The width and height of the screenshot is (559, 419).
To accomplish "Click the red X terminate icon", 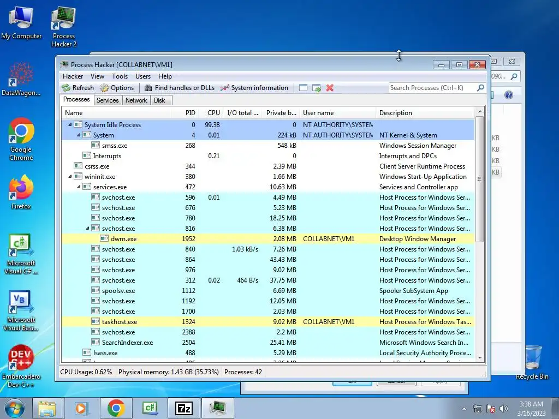I will pyautogui.click(x=330, y=88).
